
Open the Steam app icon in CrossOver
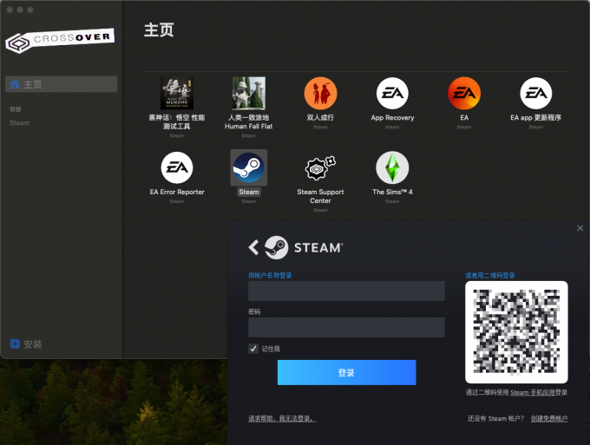point(249,167)
